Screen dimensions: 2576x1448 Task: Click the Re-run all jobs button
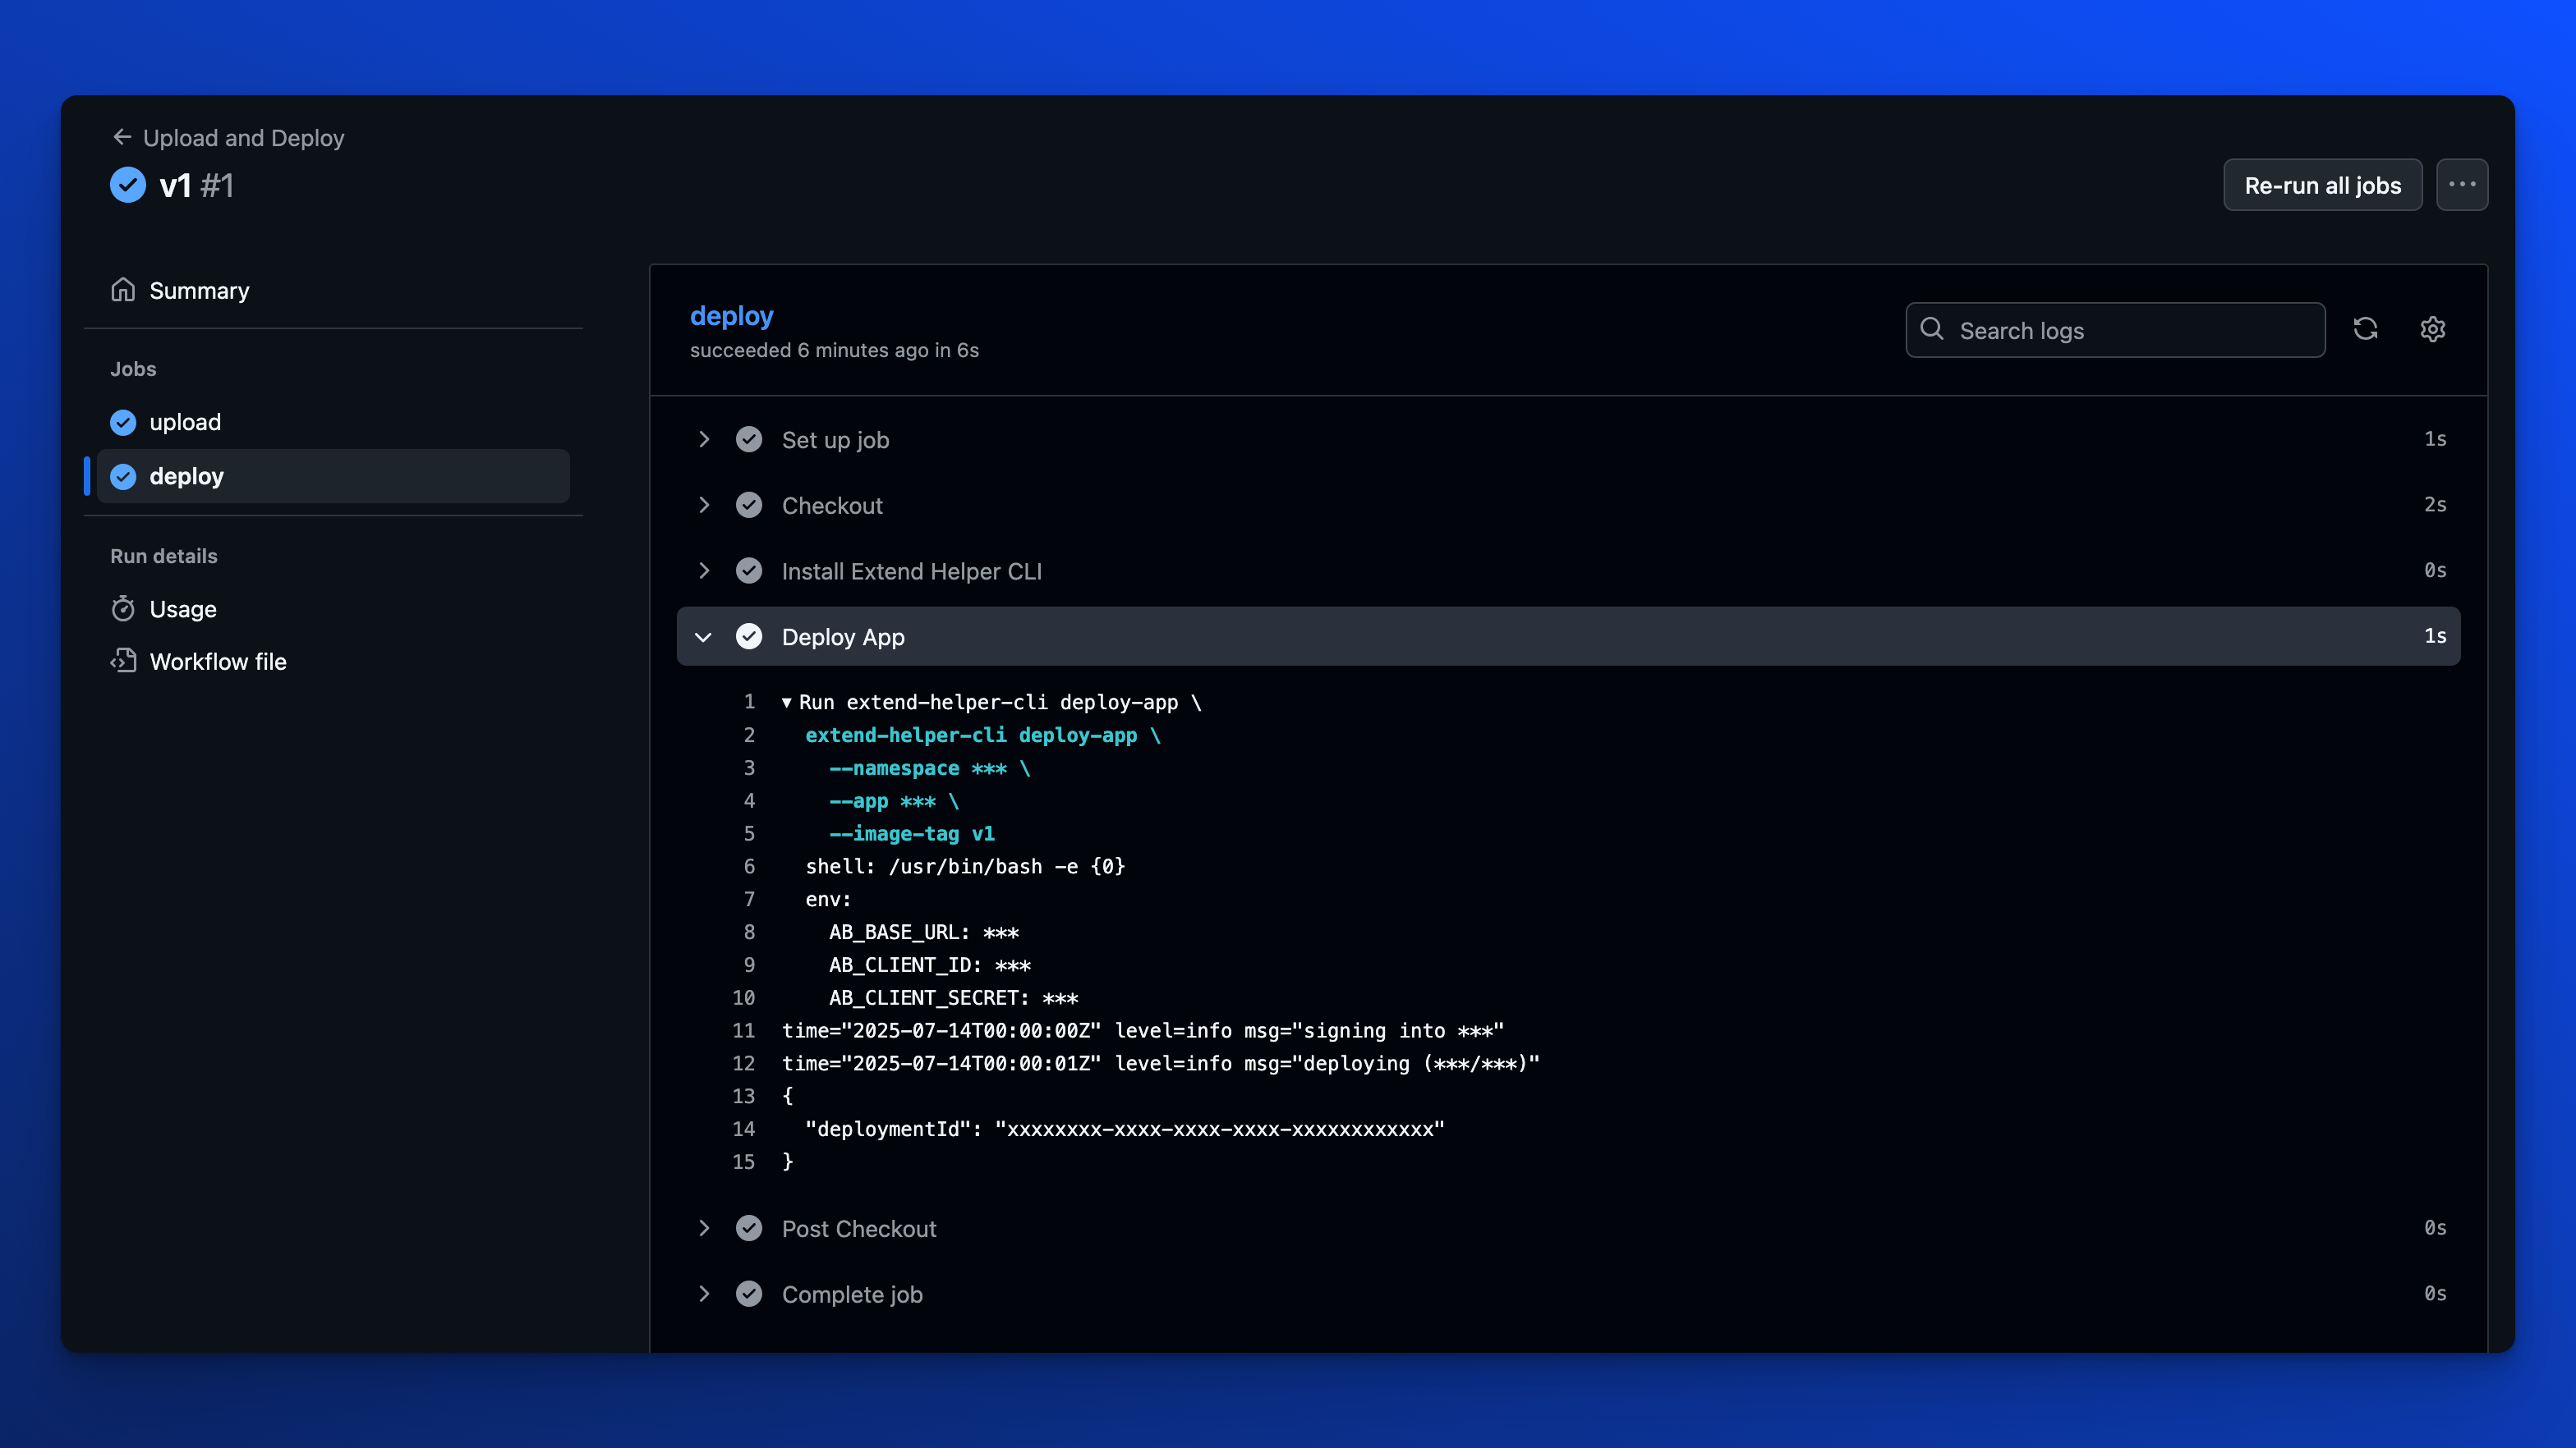tap(2322, 185)
